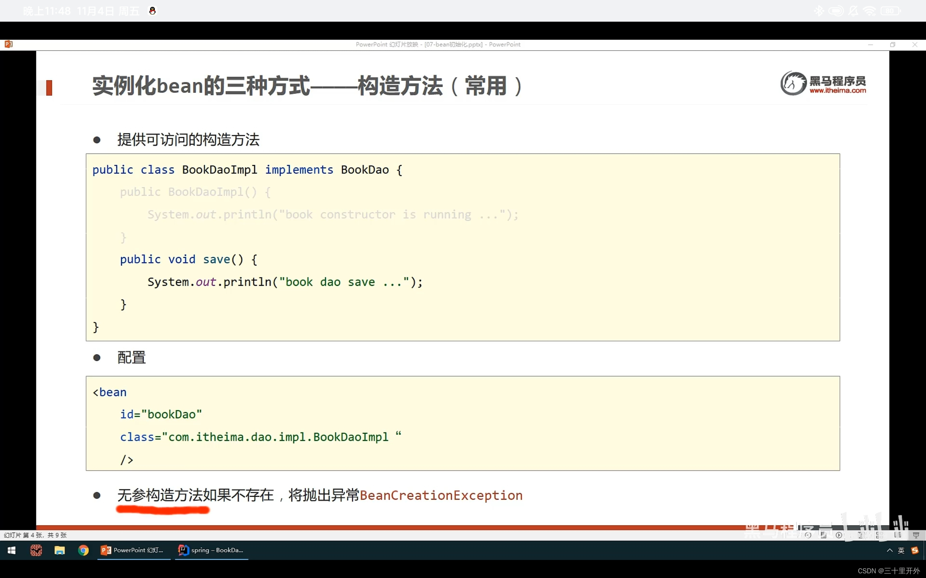
Task: Tap the muted bell icon in top bar
Action: click(853, 11)
